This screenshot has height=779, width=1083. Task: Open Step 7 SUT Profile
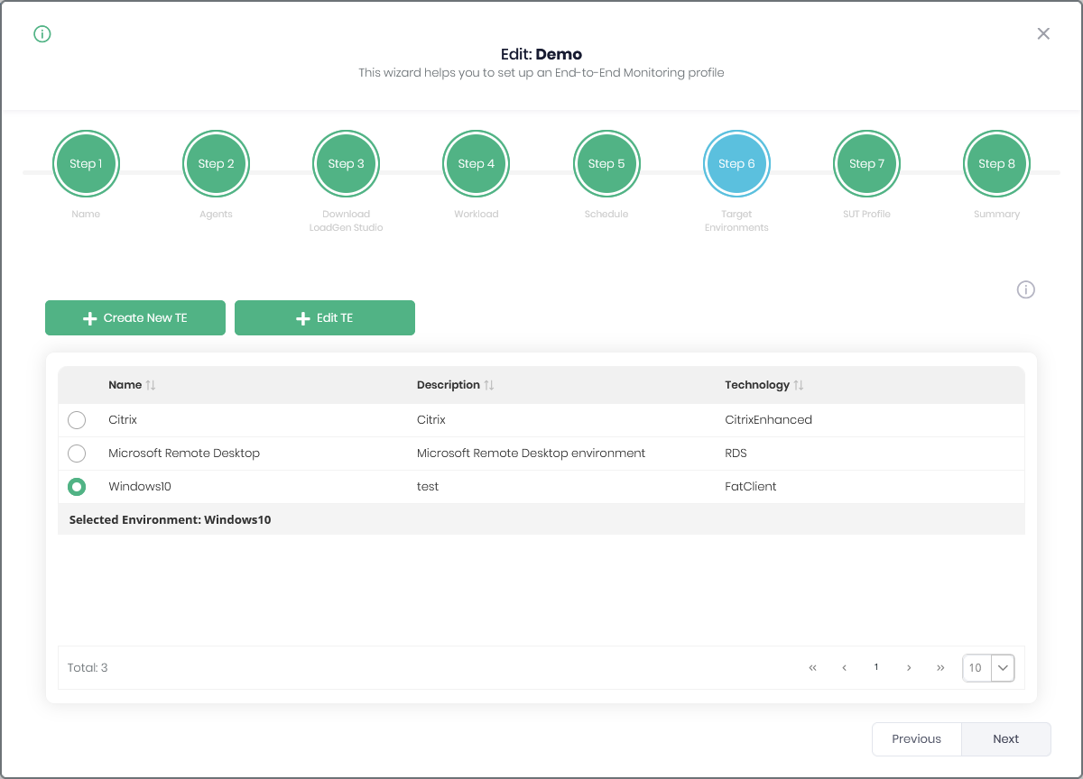(x=866, y=164)
